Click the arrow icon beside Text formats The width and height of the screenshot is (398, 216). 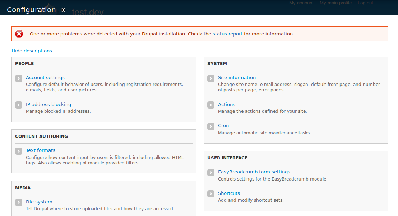tap(18, 151)
